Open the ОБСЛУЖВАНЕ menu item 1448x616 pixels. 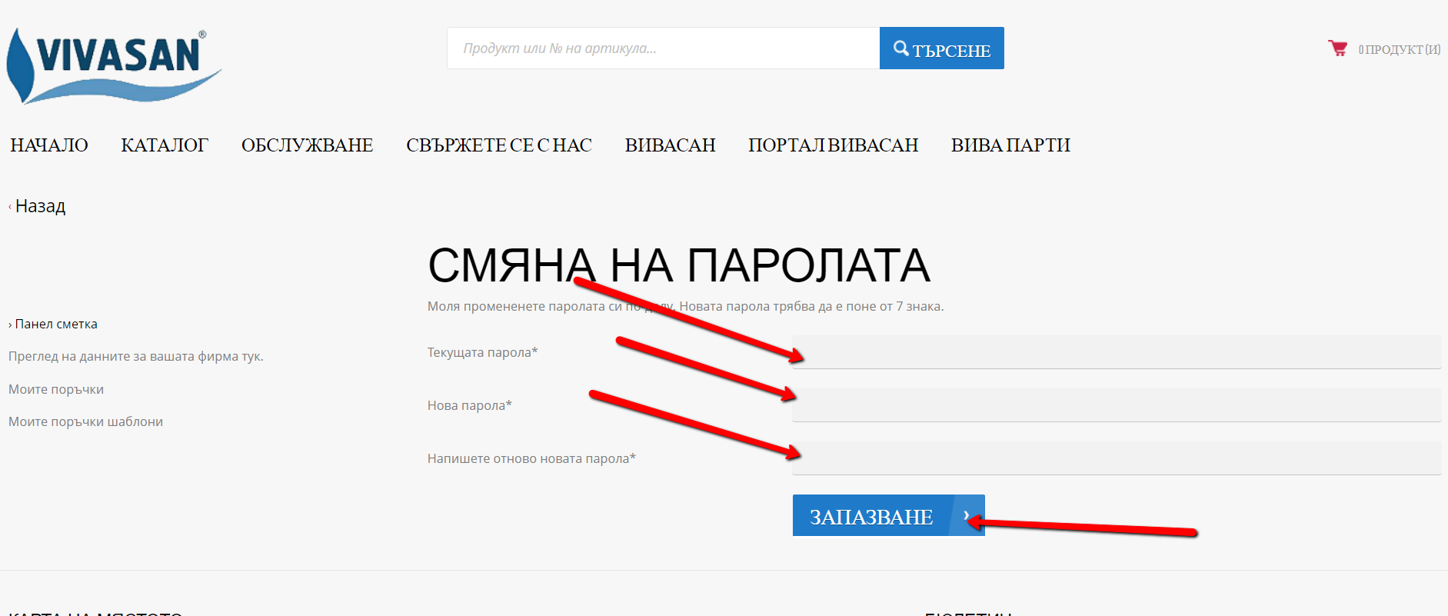307,145
